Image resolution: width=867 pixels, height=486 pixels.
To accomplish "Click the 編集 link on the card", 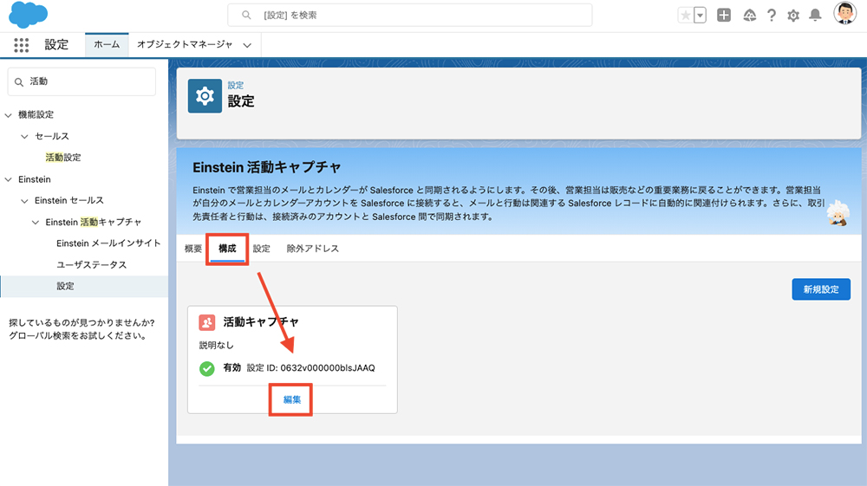I will pyautogui.click(x=292, y=400).
